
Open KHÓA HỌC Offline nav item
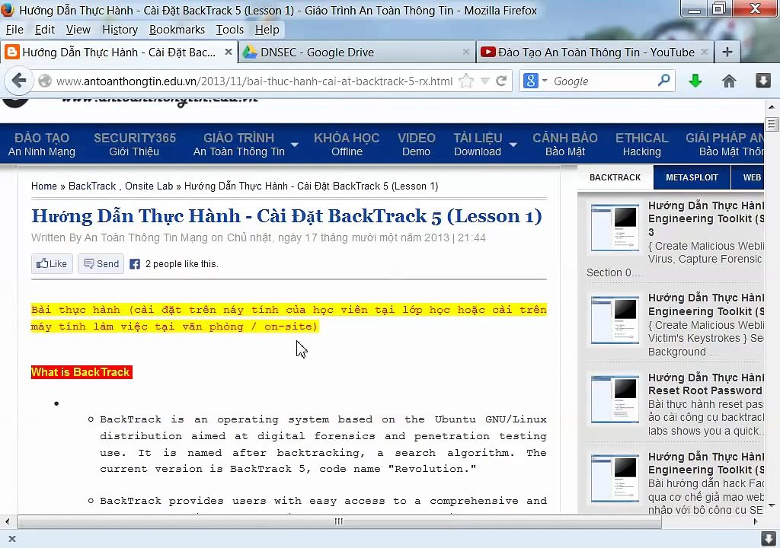347,144
